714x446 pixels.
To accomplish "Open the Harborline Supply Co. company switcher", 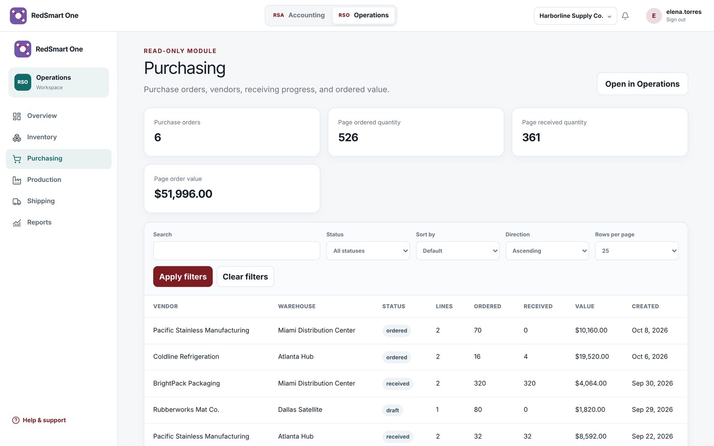I will pos(575,16).
